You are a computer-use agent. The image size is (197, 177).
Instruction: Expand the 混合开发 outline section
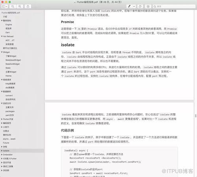tap(2, 162)
